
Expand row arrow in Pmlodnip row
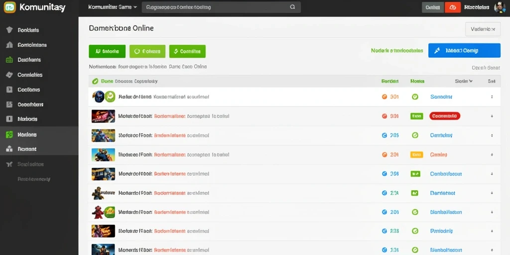492,231
